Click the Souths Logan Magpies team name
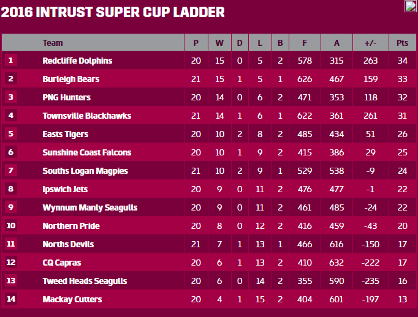 pyautogui.click(x=85, y=171)
